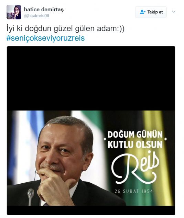
Task: Click the microphone in the photo
Action: [31, 197]
